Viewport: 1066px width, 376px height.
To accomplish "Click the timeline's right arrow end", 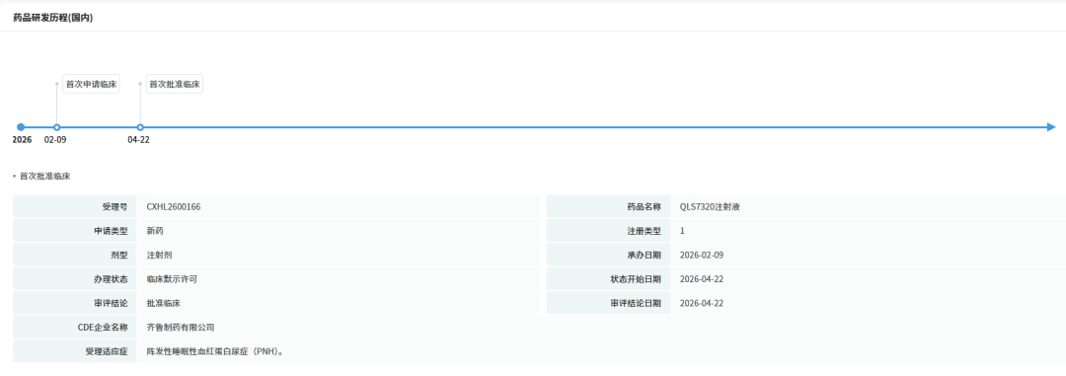I will pyautogui.click(x=1051, y=127).
